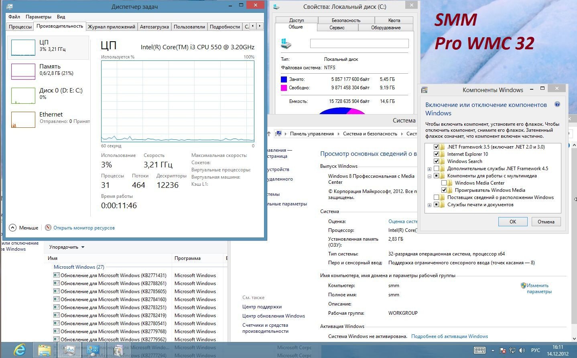Open the Квота tab in disk properties
This screenshot has width=577, height=358.
point(394,20)
